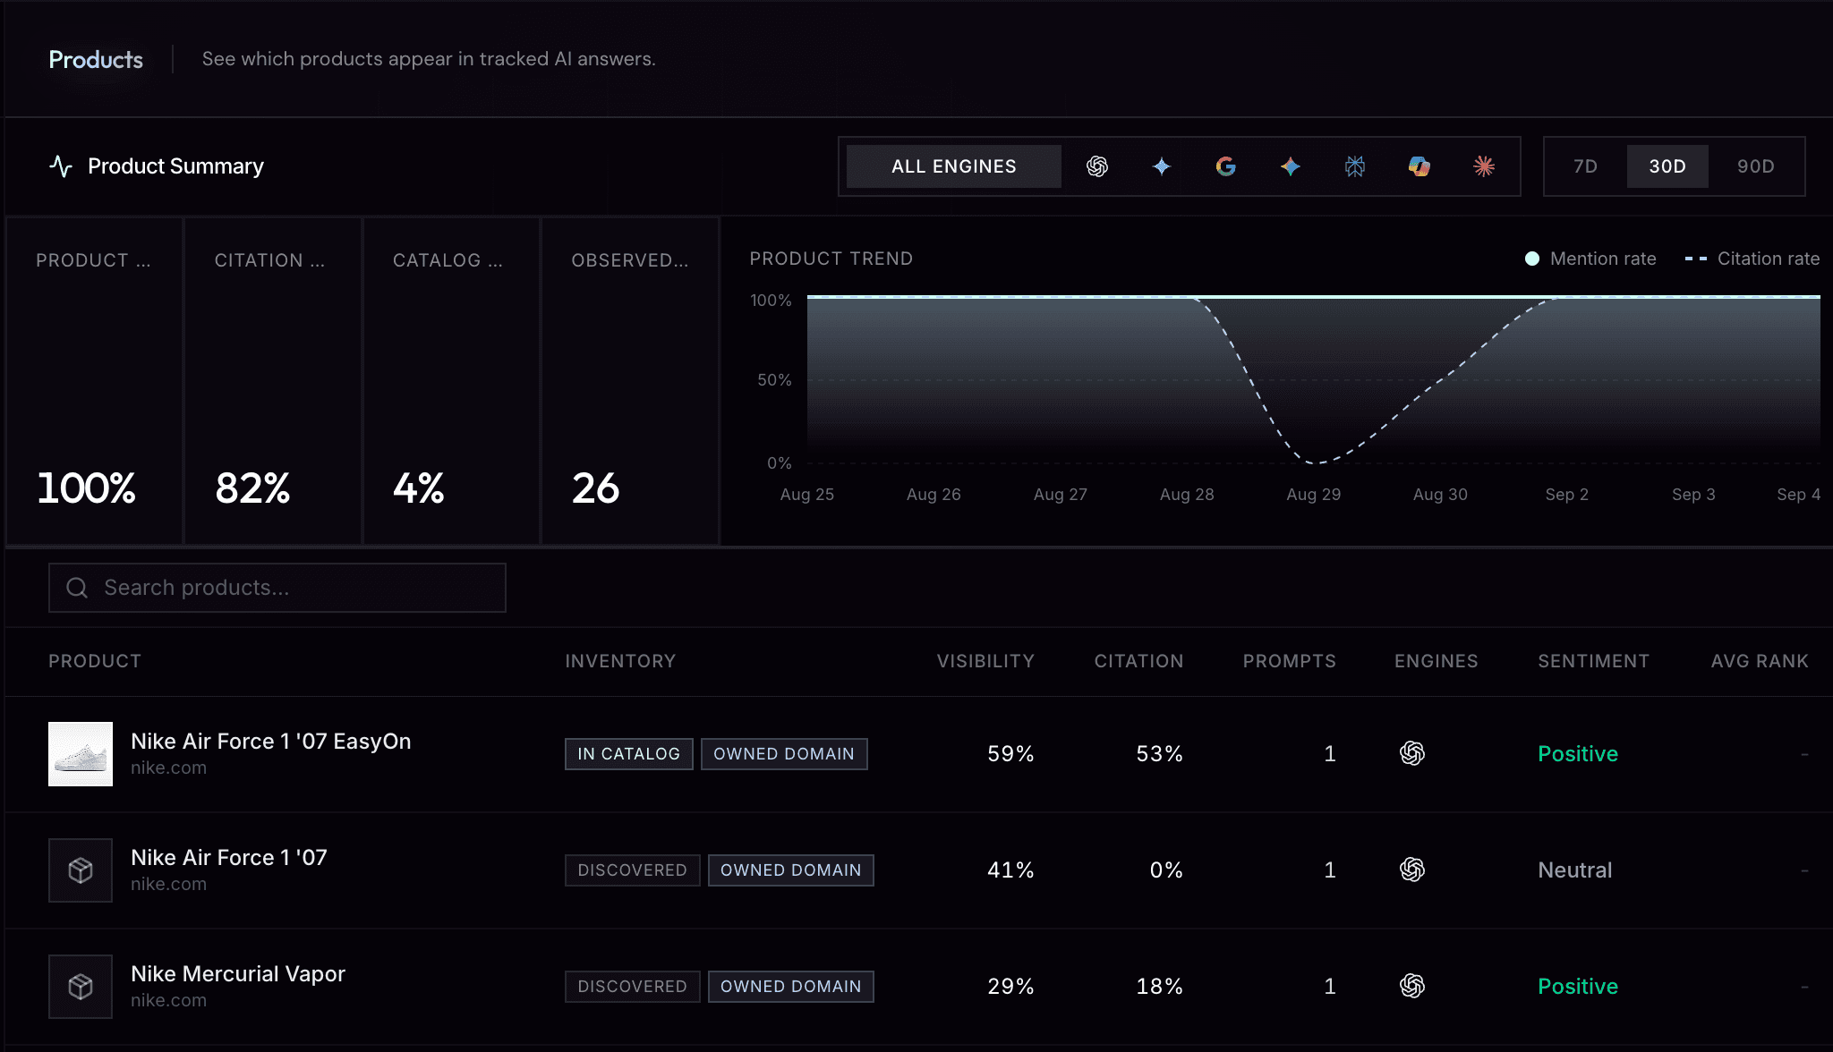Click Aug 25 label on trend chart axis
Screen dimensions: 1833x1052
(807, 495)
